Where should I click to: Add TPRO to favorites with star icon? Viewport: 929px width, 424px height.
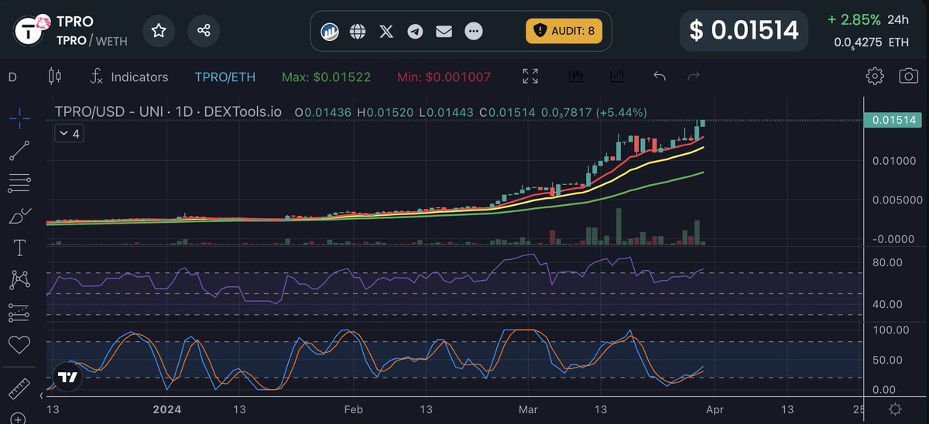pos(159,30)
